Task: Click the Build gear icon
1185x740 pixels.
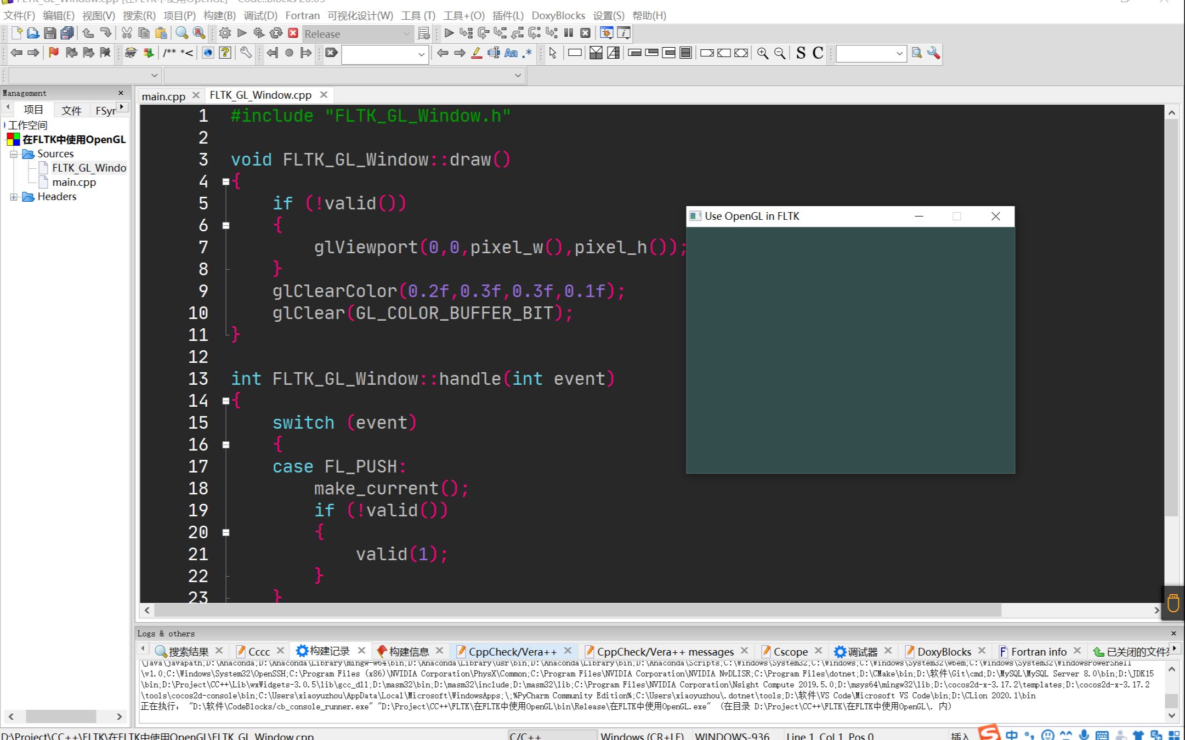Action: [x=225, y=33]
